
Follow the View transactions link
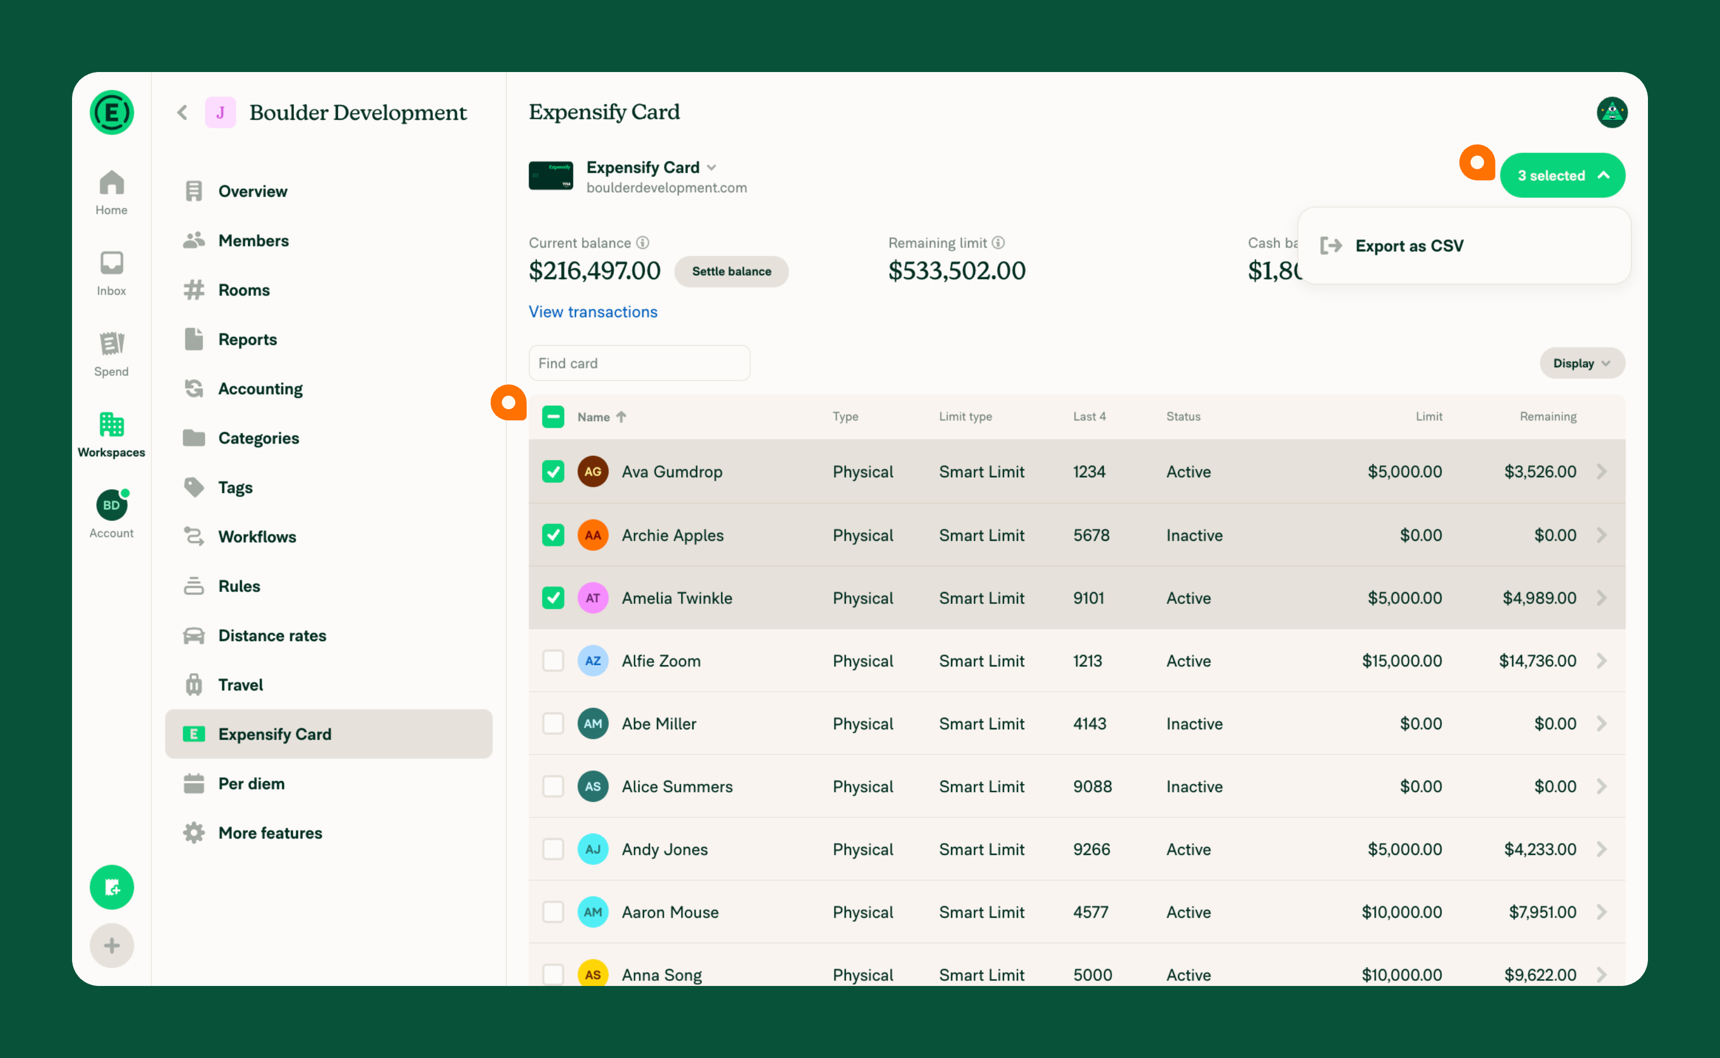[593, 311]
